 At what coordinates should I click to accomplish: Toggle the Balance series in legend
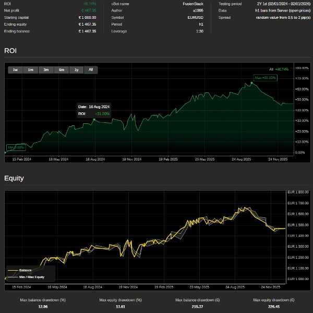click(26, 270)
